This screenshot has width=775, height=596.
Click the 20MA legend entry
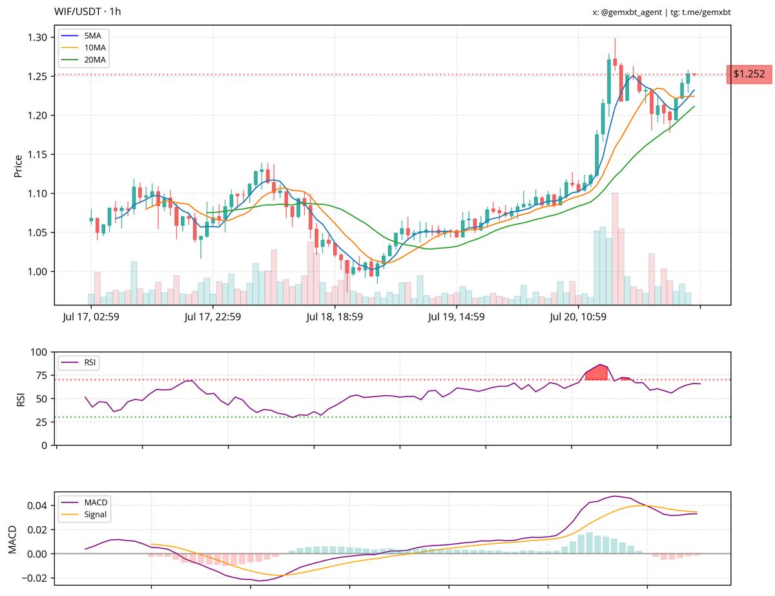pos(85,59)
